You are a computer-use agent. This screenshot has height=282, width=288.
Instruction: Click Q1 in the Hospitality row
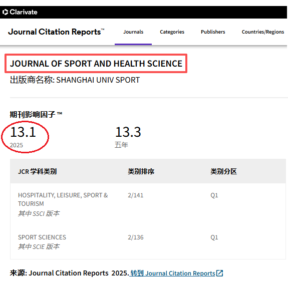(214, 195)
